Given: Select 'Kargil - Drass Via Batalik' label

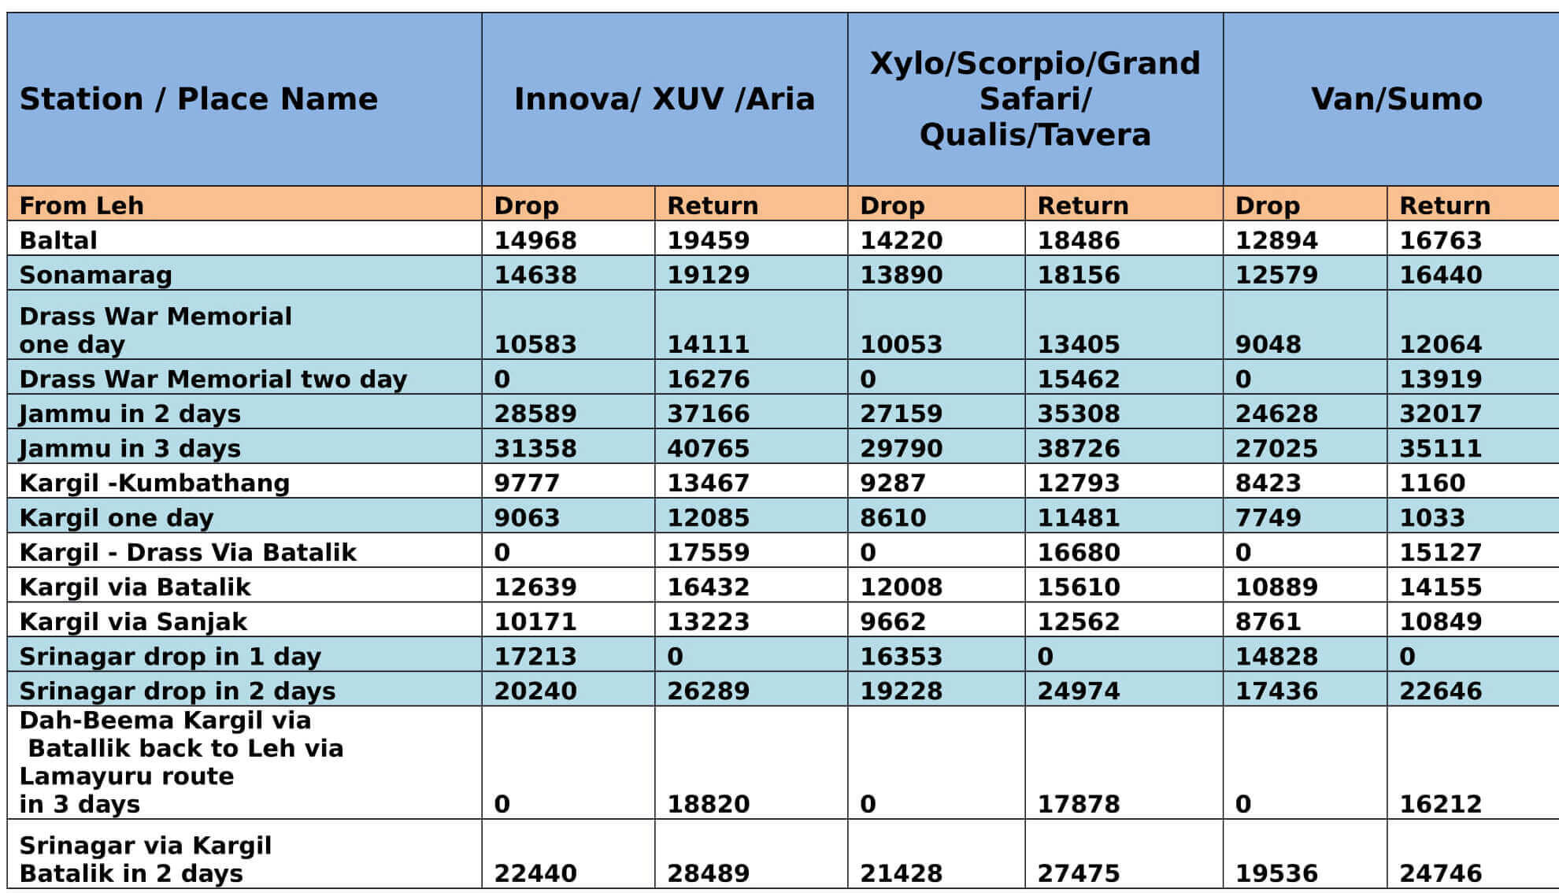Looking at the screenshot, I should (x=188, y=552).
